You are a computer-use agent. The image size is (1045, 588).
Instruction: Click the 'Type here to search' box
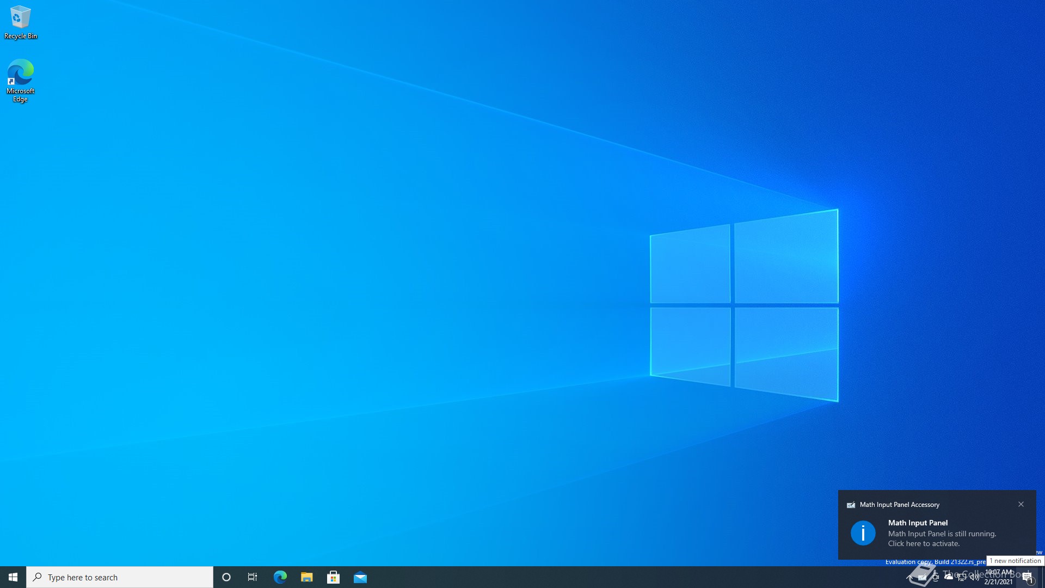(120, 577)
